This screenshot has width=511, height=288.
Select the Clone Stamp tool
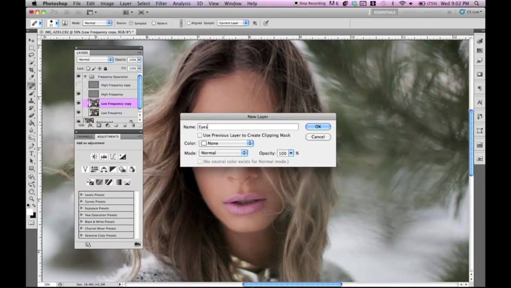[32, 101]
